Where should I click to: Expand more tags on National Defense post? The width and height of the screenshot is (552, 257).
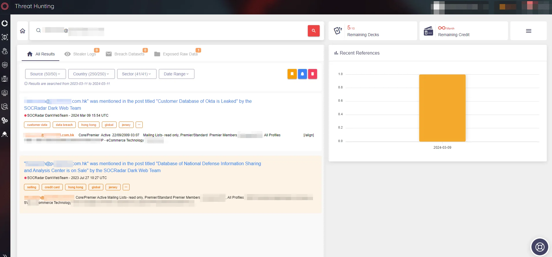pos(126,187)
